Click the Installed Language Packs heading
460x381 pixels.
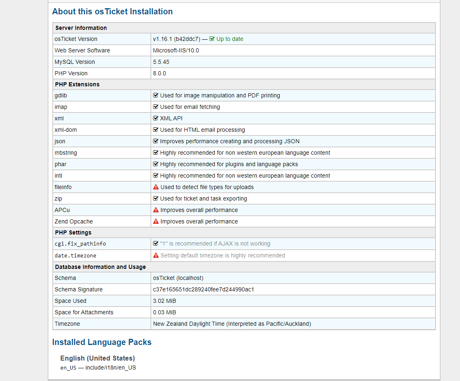click(x=102, y=342)
